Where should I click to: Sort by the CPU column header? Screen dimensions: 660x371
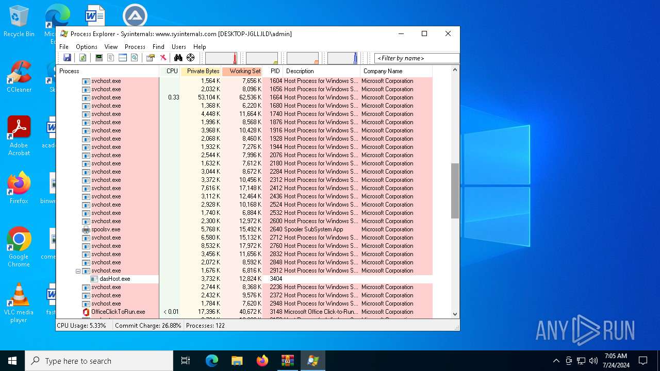tap(170, 71)
